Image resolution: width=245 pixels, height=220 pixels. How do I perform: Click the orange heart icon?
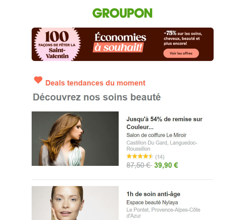(x=38, y=80)
